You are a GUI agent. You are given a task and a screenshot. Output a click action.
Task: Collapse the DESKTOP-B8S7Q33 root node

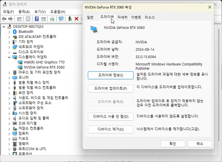coord(4,27)
